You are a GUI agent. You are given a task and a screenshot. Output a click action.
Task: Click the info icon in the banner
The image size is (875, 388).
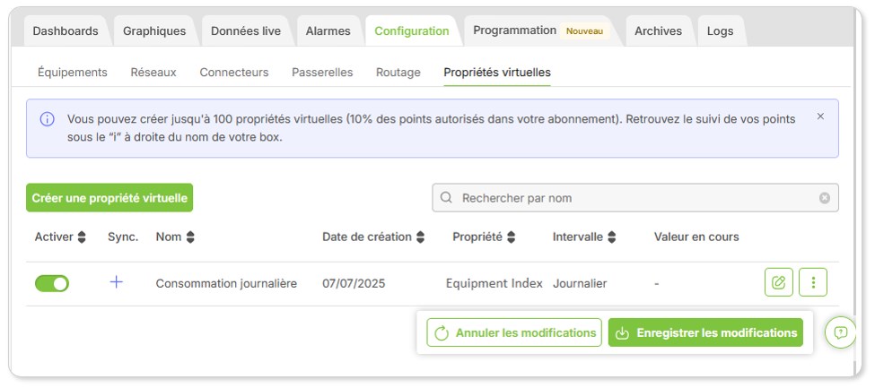coord(47,119)
